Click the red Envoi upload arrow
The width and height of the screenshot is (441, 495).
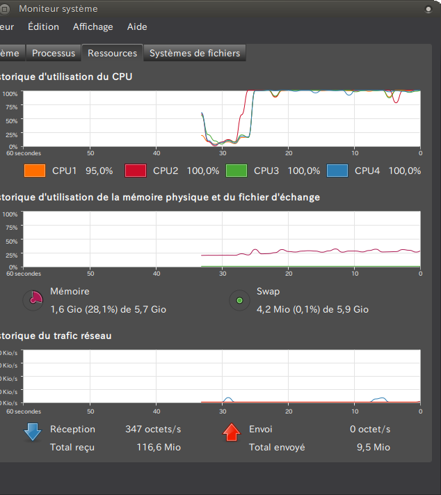click(231, 432)
